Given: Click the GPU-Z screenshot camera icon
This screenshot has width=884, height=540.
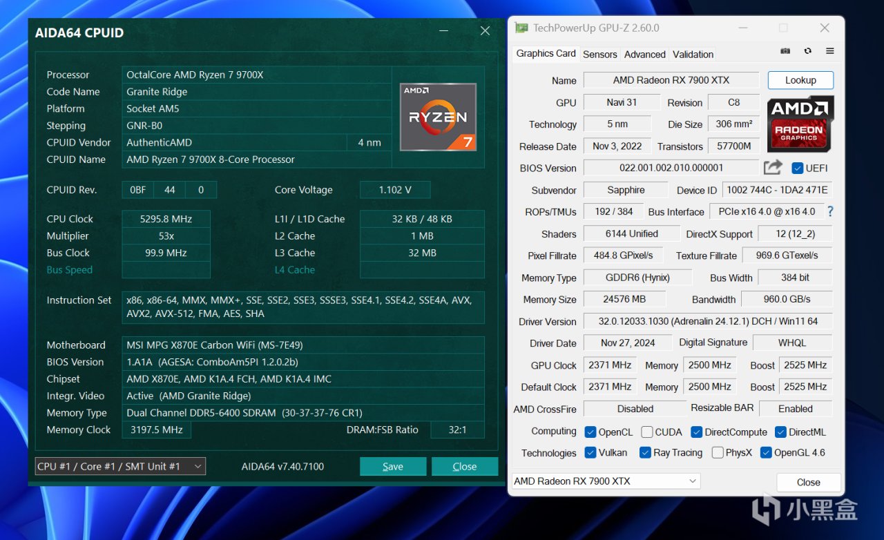Looking at the screenshot, I should [x=785, y=51].
